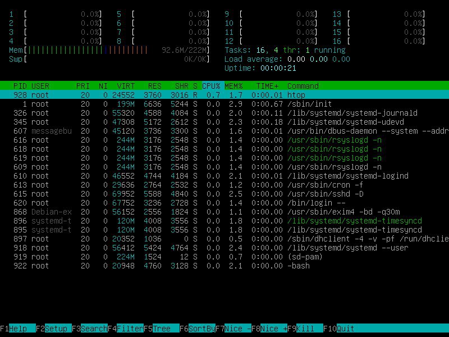The image size is (449, 337).
Task: Sort by the TIME+ column header
Action: 267,86
